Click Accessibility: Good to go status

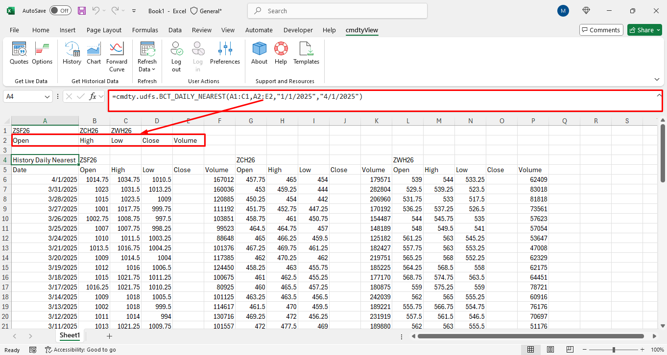[81, 350]
